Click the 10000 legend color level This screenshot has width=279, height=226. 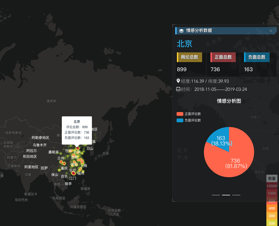click(x=272, y=186)
